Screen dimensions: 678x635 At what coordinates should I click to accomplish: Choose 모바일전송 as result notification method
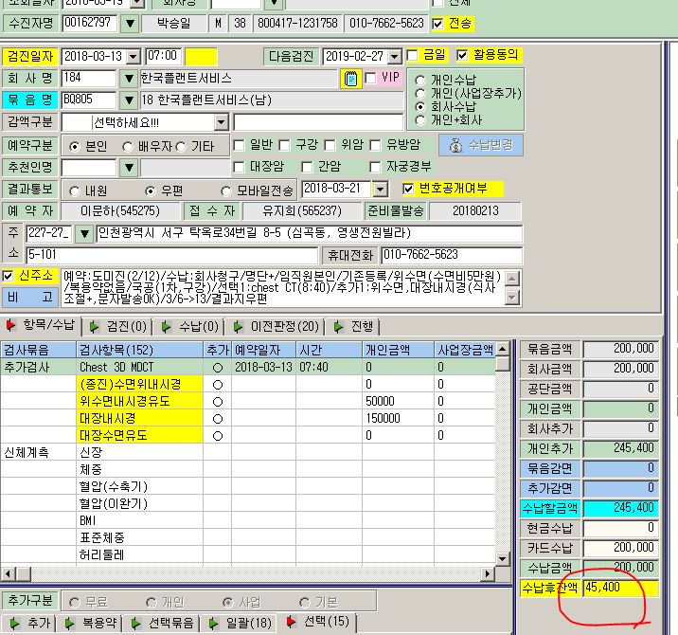point(225,190)
